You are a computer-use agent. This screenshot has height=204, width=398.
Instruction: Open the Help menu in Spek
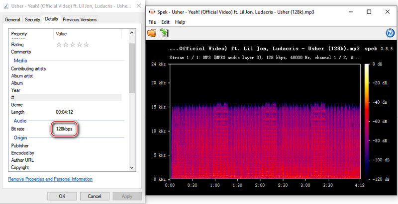coord(180,22)
